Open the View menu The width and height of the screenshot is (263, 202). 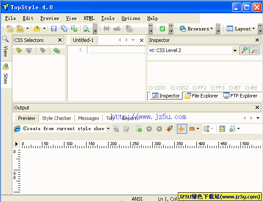pos(71,18)
